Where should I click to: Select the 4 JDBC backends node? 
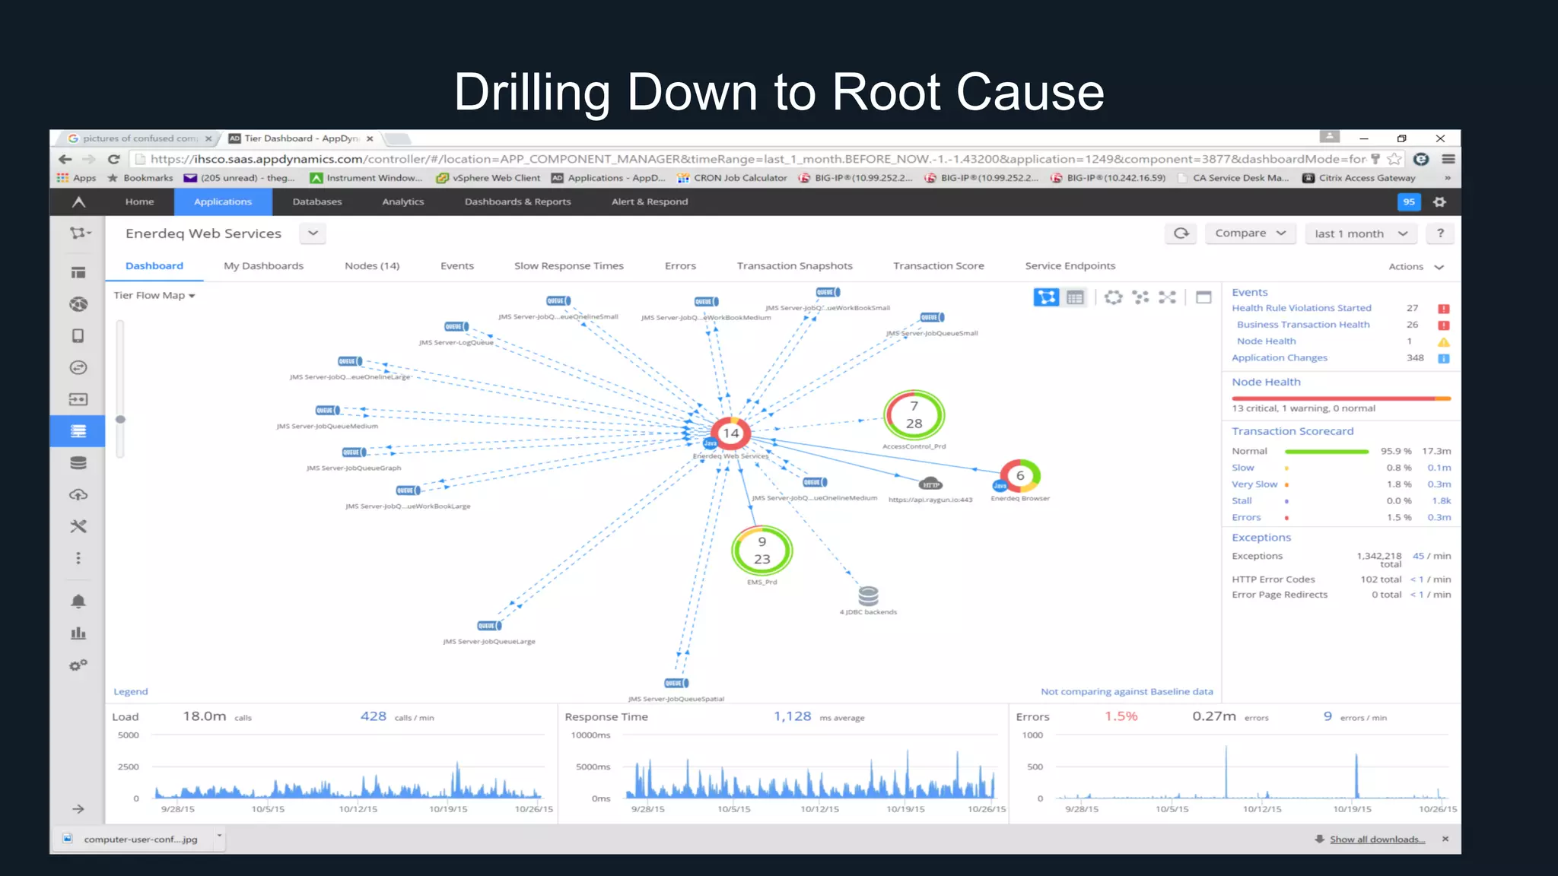[868, 595]
